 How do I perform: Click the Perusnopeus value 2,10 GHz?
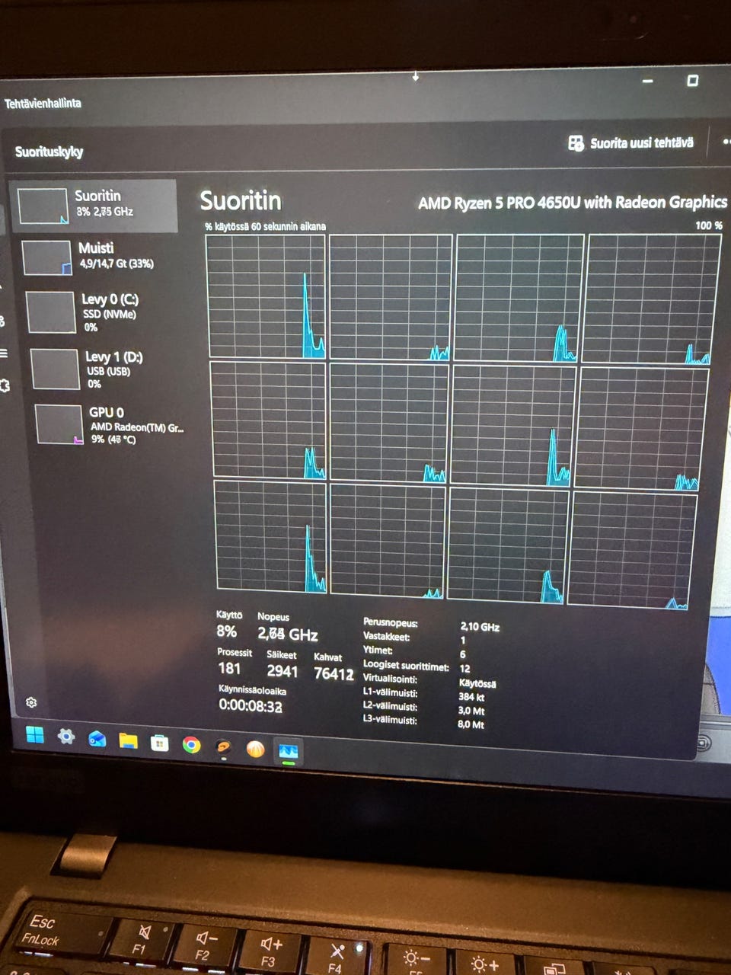tap(480, 627)
